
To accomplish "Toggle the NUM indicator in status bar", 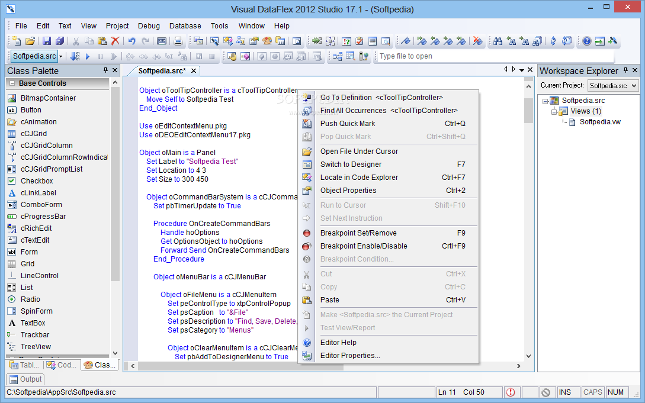I will click(616, 392).
